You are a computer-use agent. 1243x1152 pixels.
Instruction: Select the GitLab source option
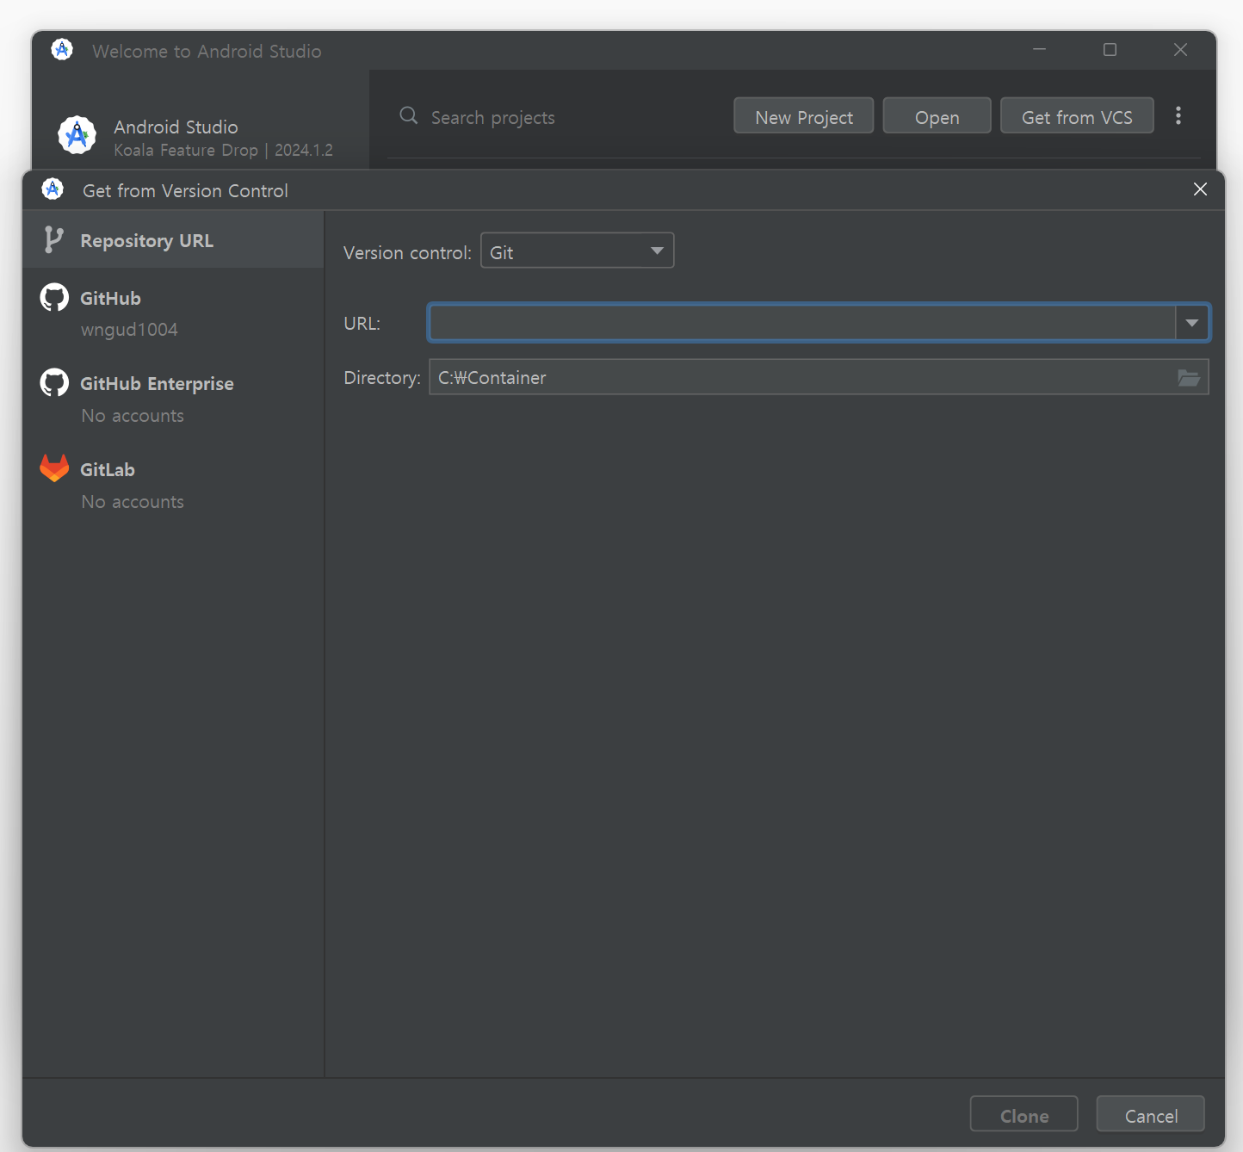[173, 485]
